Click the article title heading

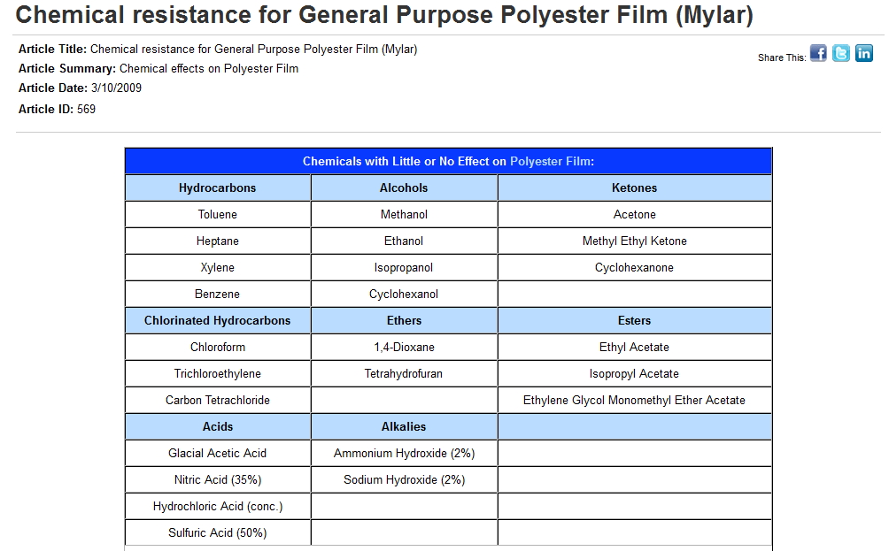[384, 15]
